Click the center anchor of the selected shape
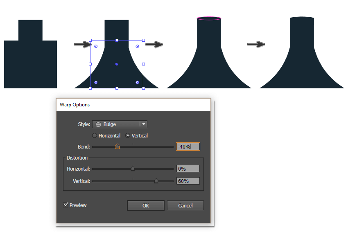The height and width of the screenshot is (241, 348). click(x=116, y=64)
